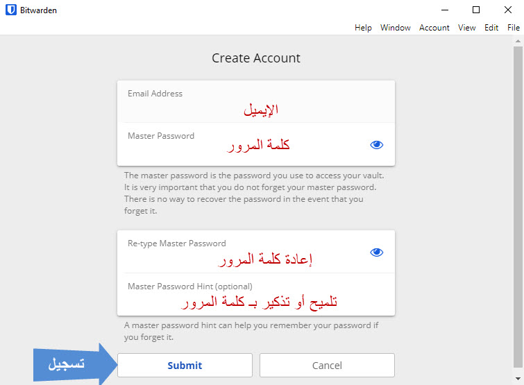Screen dimensions: 524x385
Task: Click the text 'A master password hint can help'
Action: 187,325
